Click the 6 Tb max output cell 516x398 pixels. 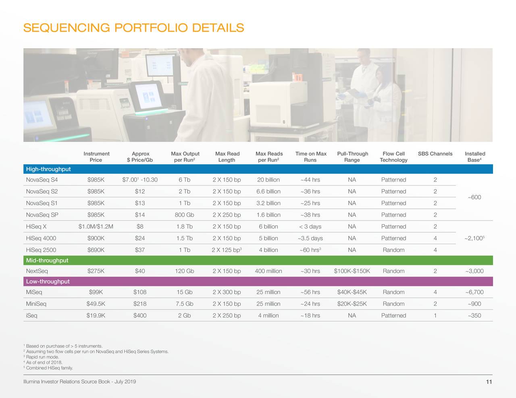[x=185, y=180]
